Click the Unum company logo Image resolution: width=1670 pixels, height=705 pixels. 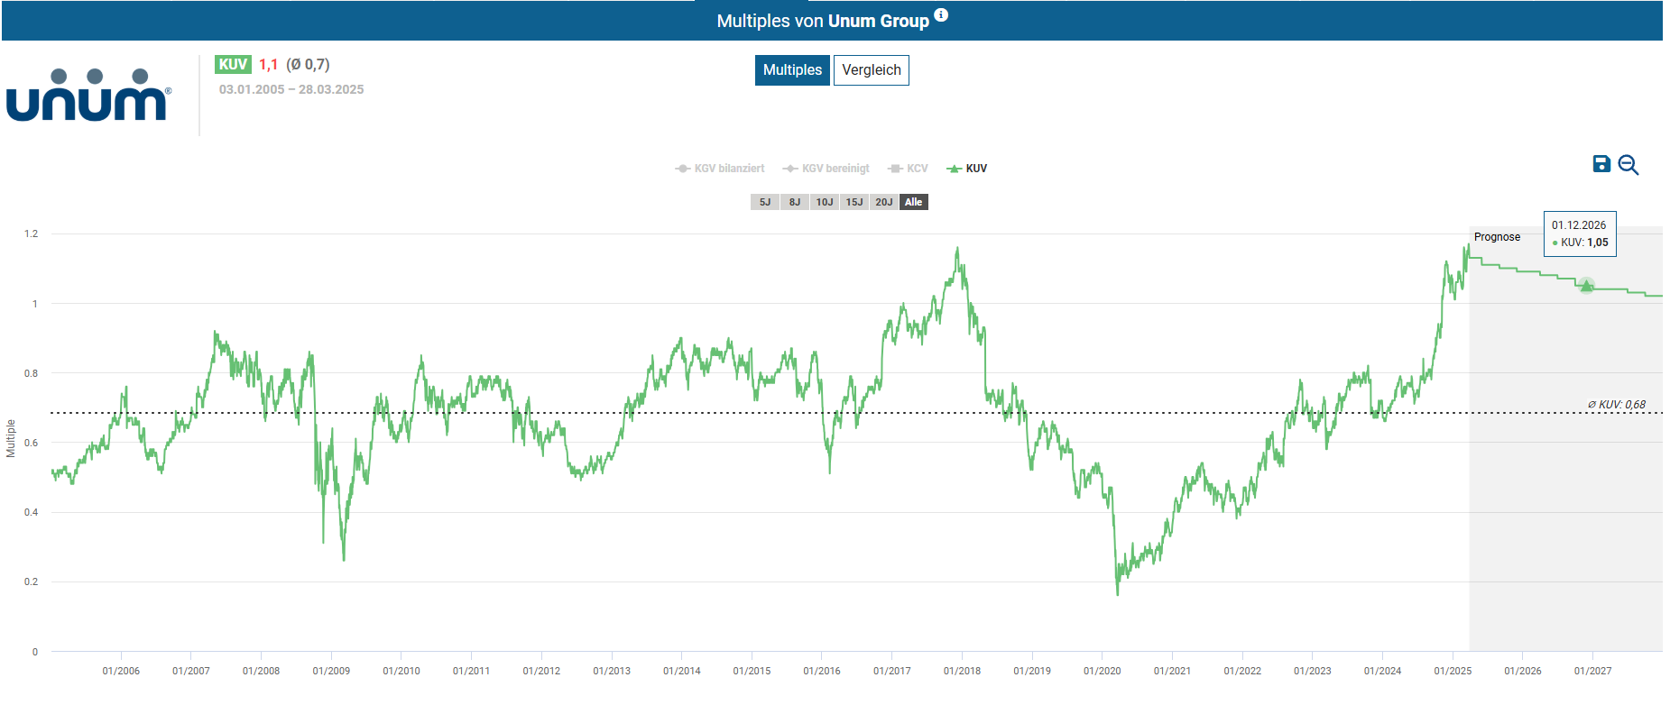pos(88,96)
